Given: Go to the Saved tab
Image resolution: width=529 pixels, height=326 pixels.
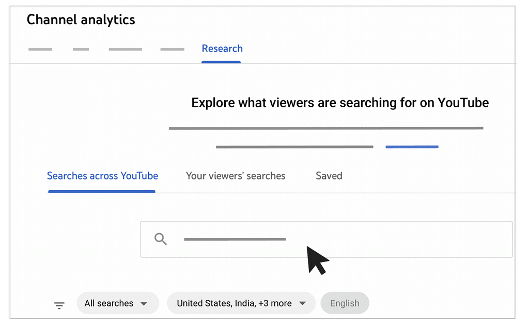Looking at the screenshot, I should pyautogui.click(x=329, y=176).
